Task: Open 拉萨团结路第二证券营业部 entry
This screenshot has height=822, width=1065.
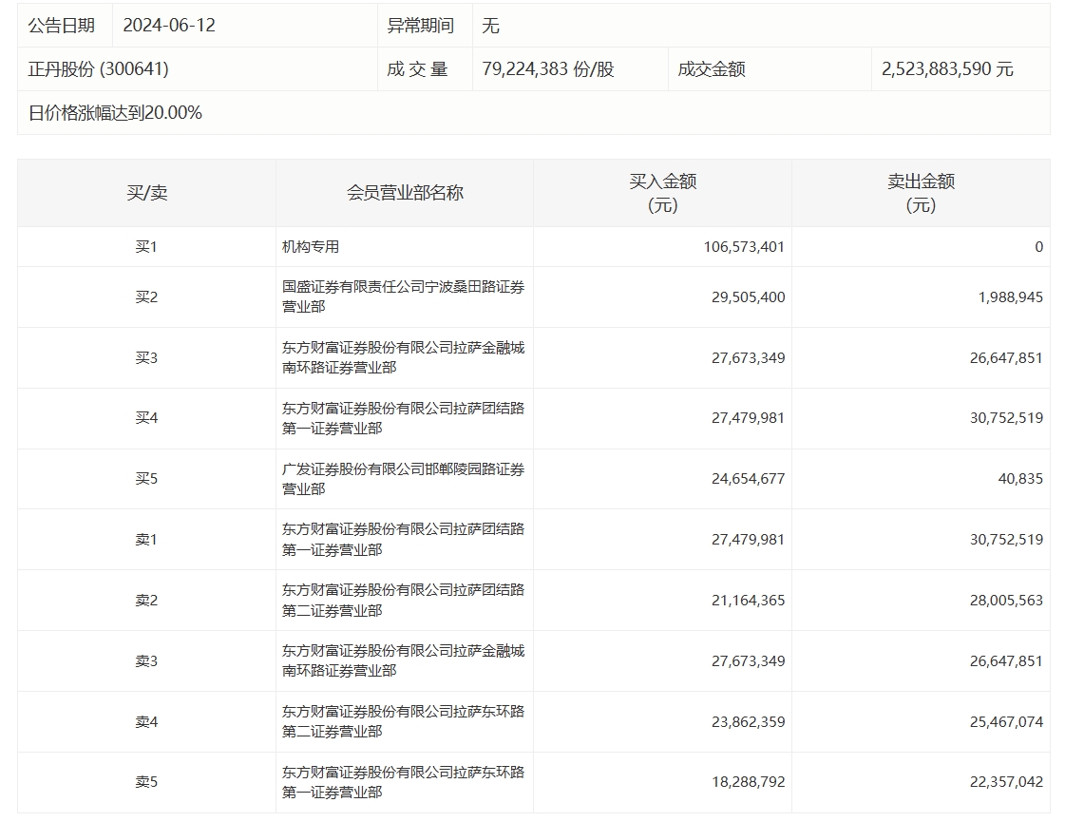Action: [403, 601]
